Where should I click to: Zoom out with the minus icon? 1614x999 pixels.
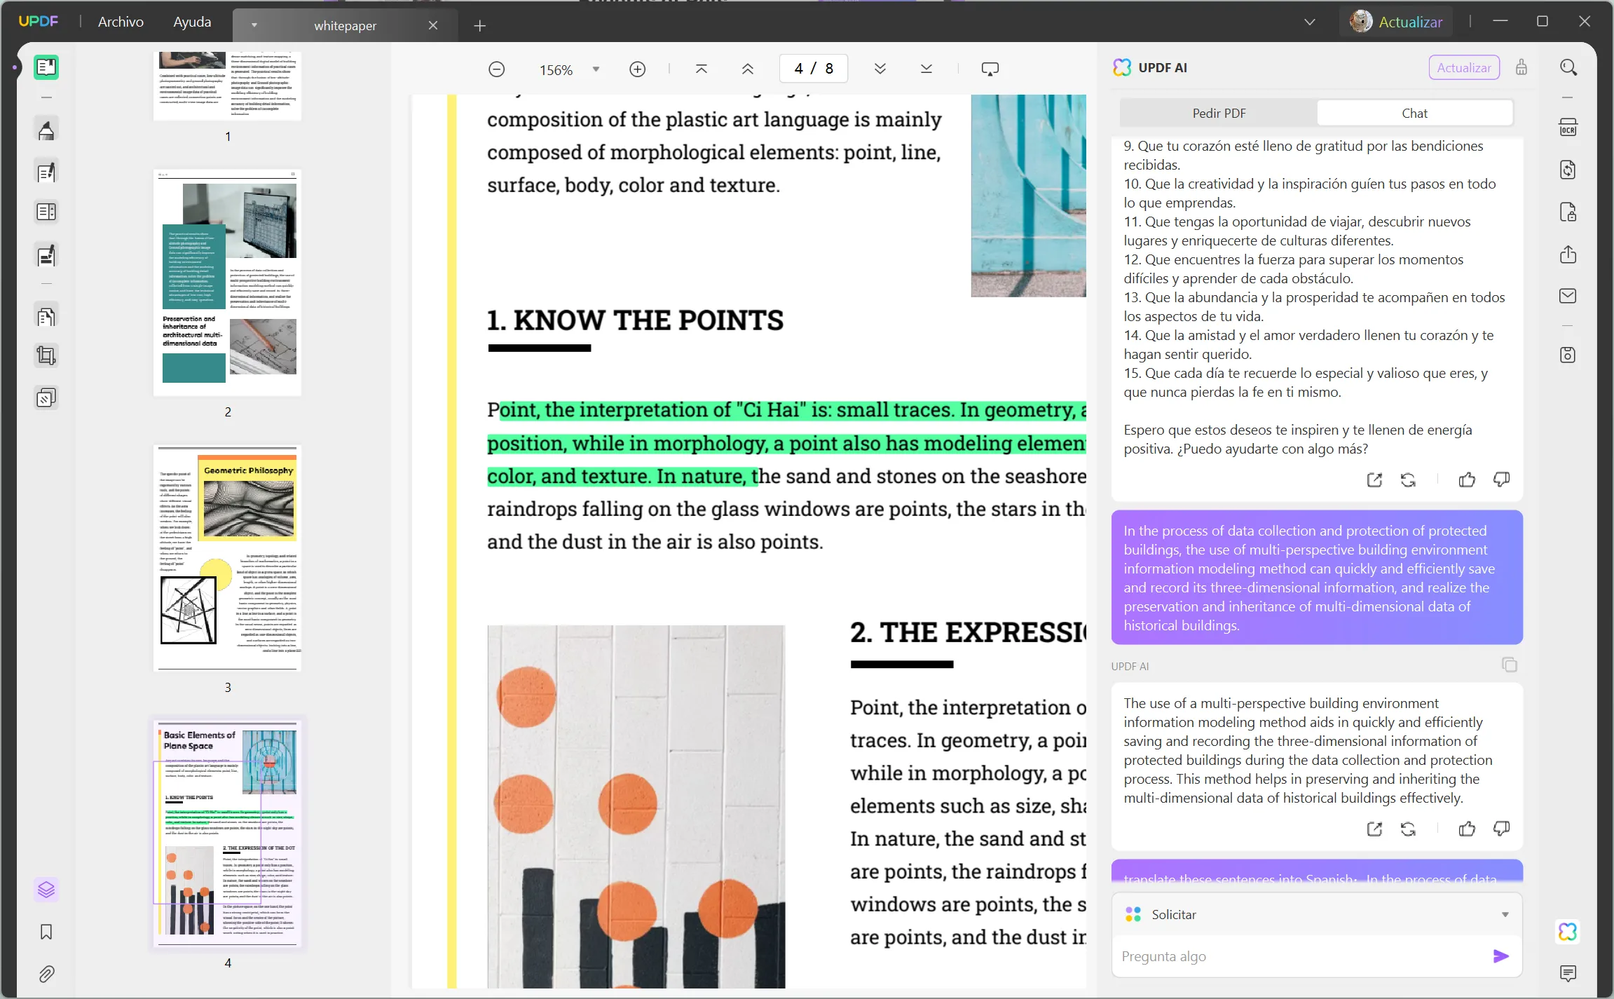tap(496, 69)
